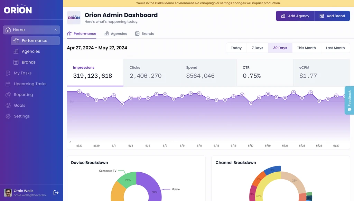Click the Settings gear icon
This screenshot has height=201, width=354.
tap(8, 116)
